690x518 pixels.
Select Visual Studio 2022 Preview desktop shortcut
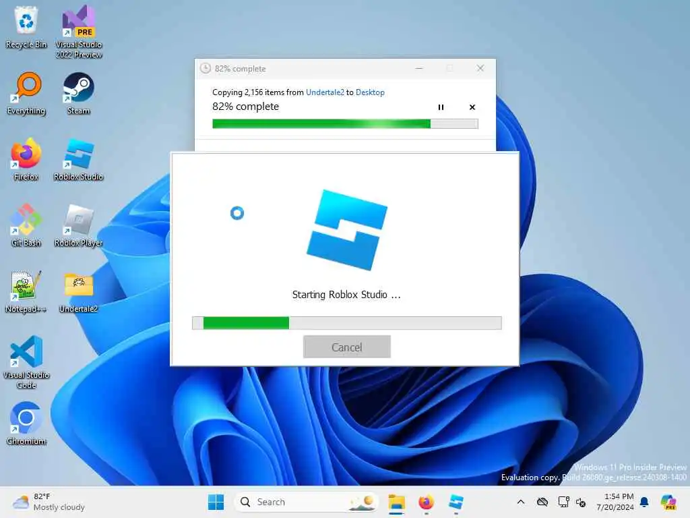click(x=79, y=32)
